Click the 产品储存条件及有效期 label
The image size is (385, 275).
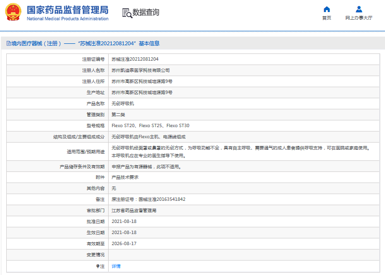click(82, 167)
